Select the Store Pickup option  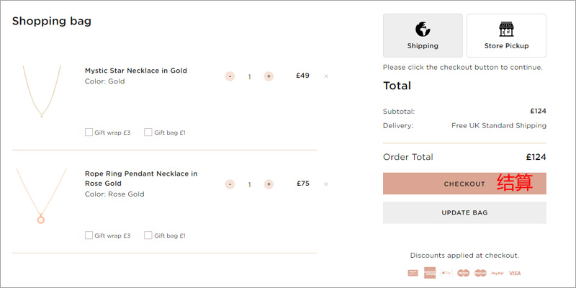point(506,35)
